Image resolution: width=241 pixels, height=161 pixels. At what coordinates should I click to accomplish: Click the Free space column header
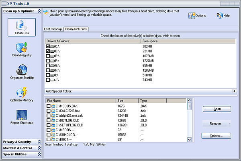188,41
